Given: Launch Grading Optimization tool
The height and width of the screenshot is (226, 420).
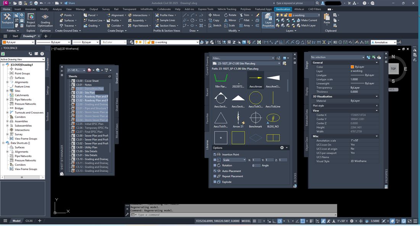Looking at the screenshot, I should pyautogui.click(x=45, y=21).
